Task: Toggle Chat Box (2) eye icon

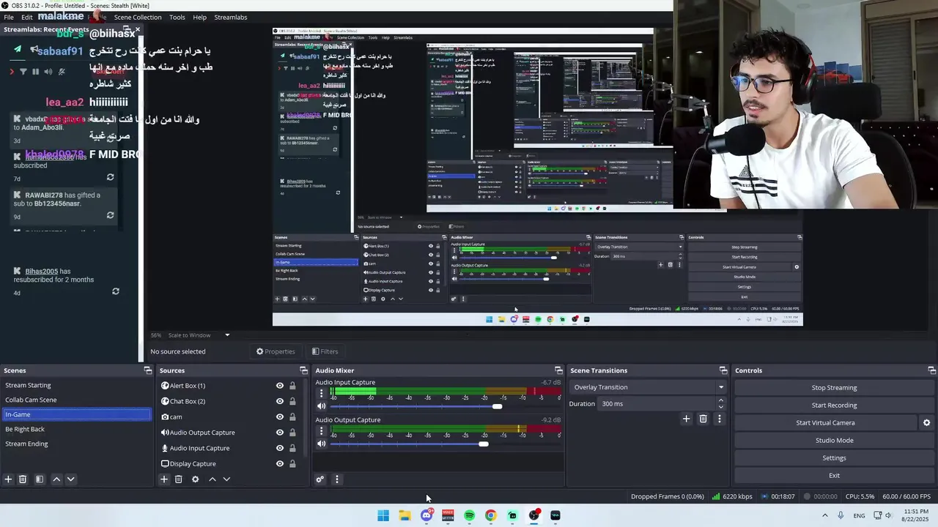Action: click(x=279, y=401)
